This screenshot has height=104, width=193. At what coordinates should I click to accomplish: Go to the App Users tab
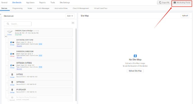click(30, 3)
